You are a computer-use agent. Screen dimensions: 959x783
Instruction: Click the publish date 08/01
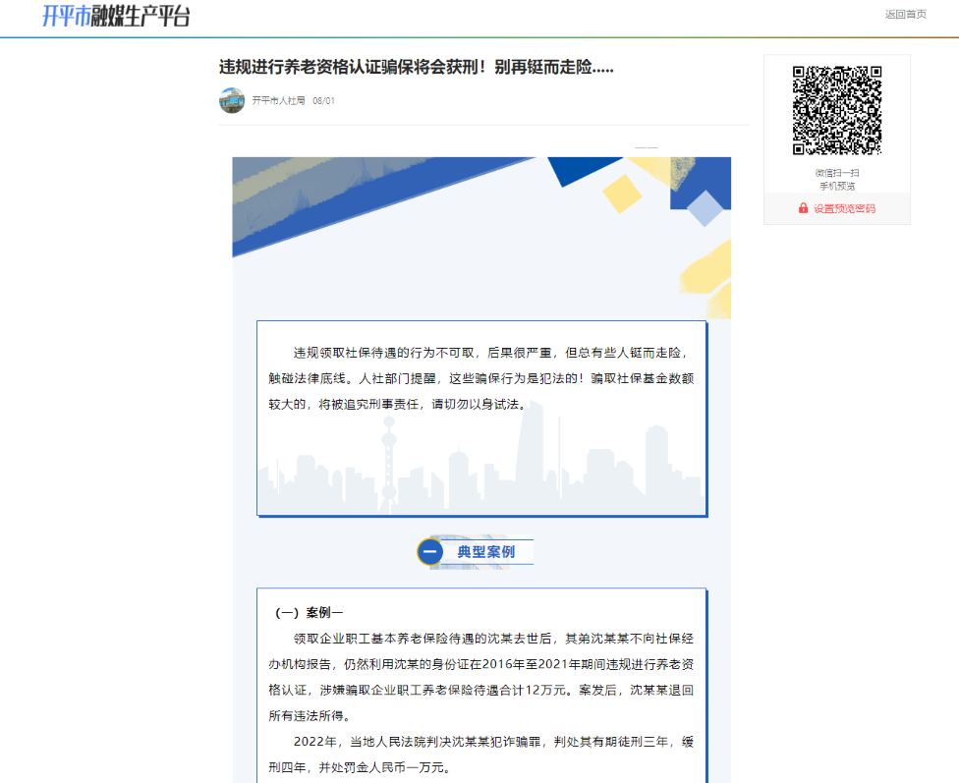pos(323,100)
